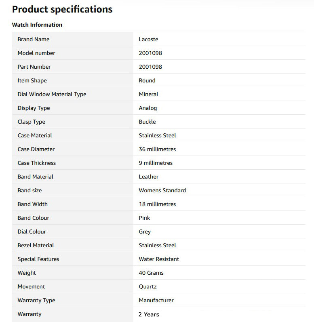
Task: Select the Display Type value Analog
Action: pos(148,108)
